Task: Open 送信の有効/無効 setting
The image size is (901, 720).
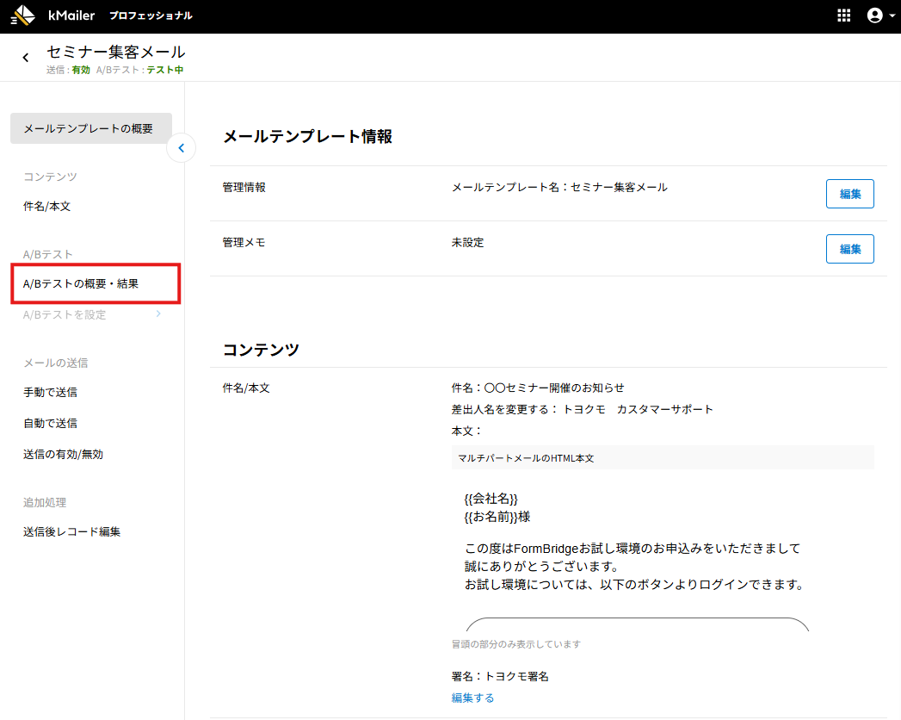Action: click(x=63, y=455)
